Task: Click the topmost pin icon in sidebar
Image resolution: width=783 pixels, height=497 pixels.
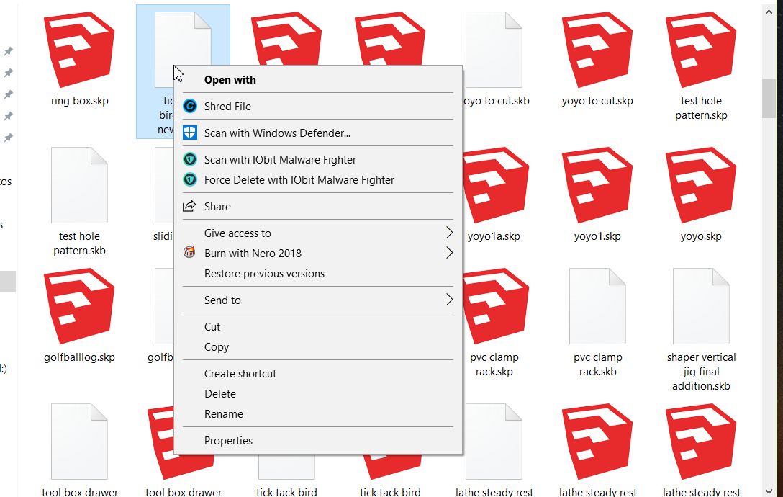Action: (x=9, y=51)
